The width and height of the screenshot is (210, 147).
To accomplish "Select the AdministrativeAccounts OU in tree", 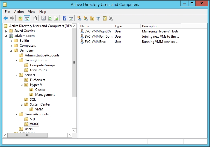I will [42, 55].
